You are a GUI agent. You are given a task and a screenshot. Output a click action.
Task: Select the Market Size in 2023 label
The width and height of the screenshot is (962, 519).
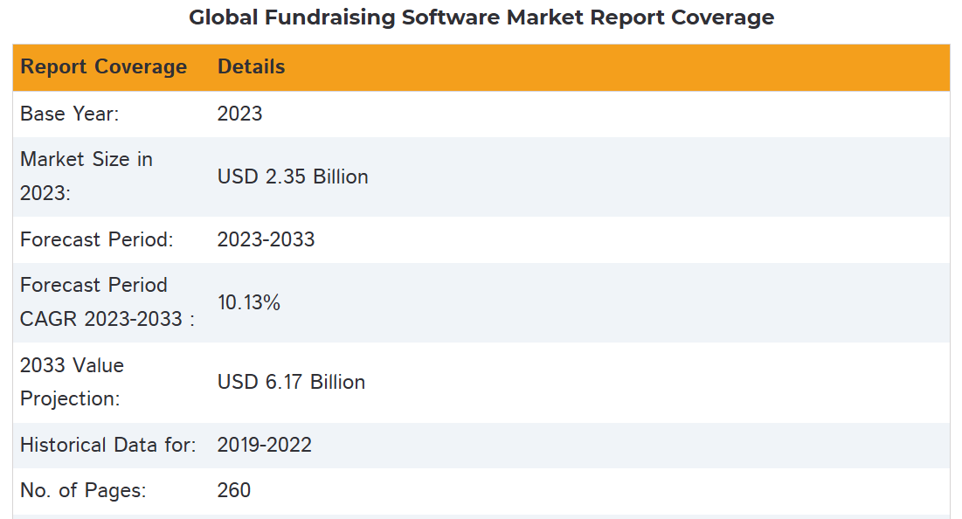86,176
